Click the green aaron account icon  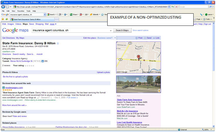[x=206, y=15]
